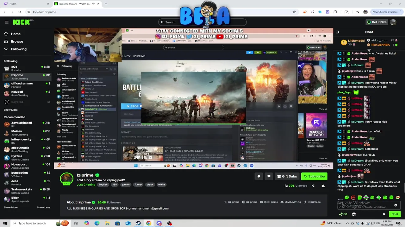The height and width of the screenshot is (227, 405).
Task: Open Outlook from the taskbar
Action: [128, 223]
